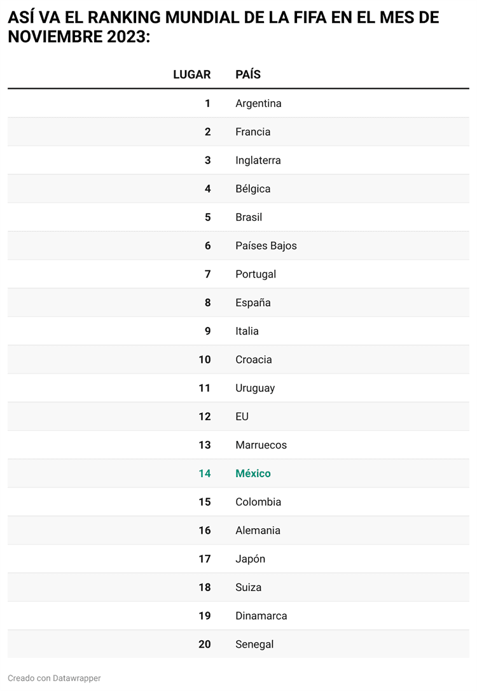This screenshot has height=691, width=477.
Task: Click the Inglaterra entry
Action: click(258, 160)
